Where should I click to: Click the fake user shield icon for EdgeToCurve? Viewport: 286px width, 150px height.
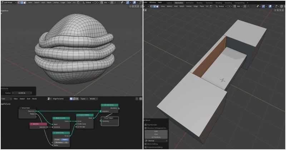pos(71,99)
